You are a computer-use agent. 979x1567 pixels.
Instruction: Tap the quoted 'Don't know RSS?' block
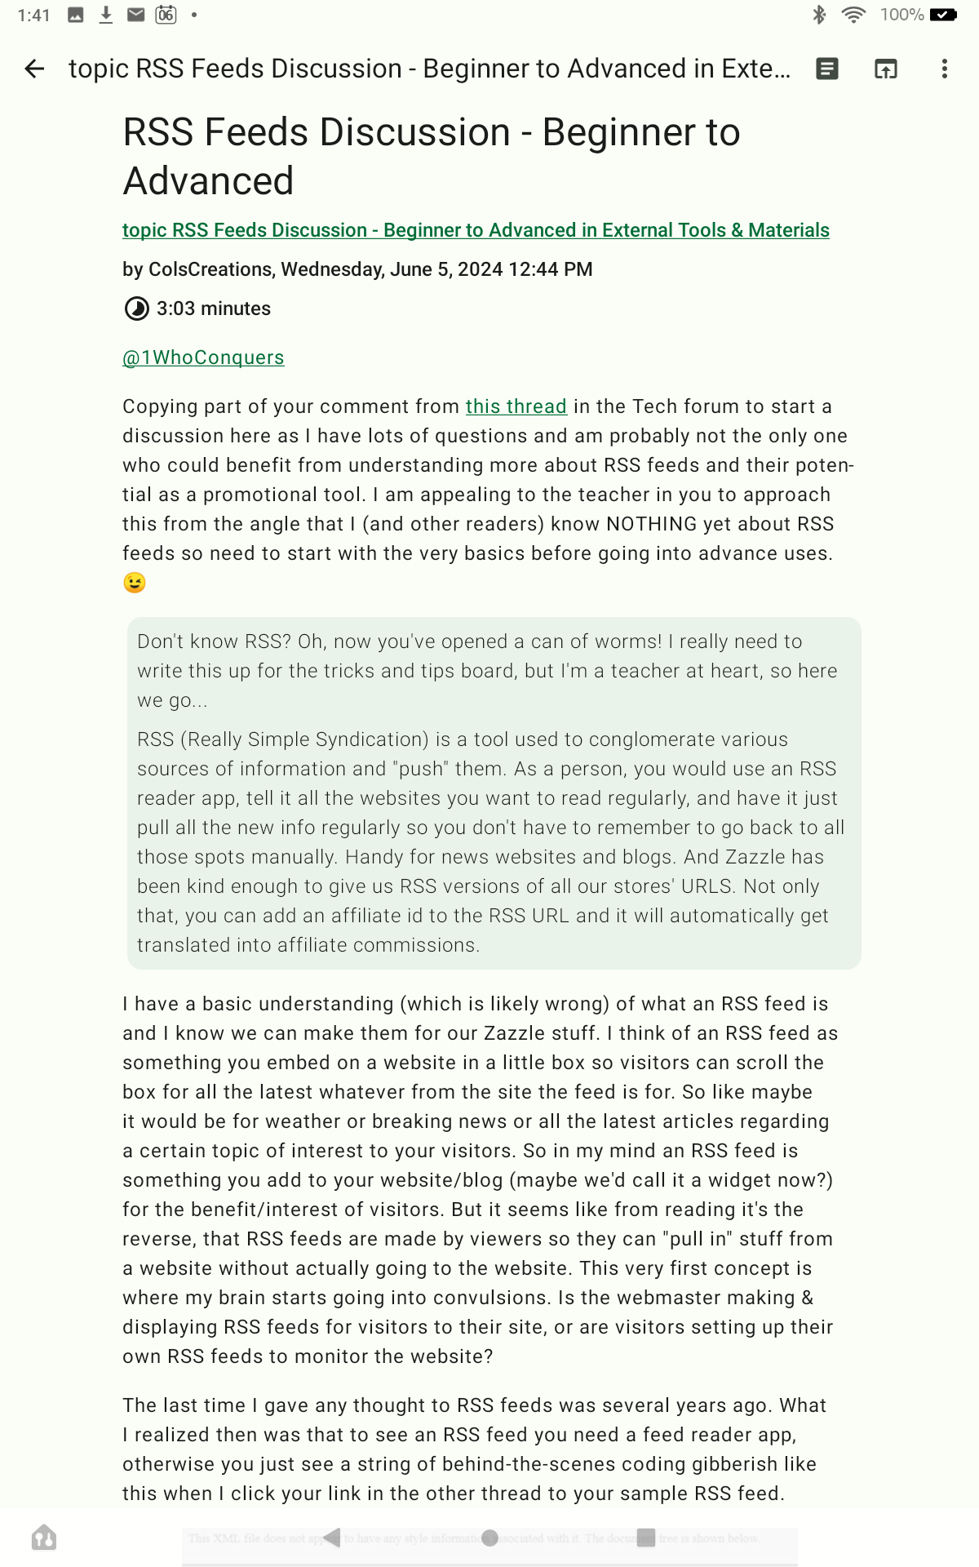click(x=494, y=793)
